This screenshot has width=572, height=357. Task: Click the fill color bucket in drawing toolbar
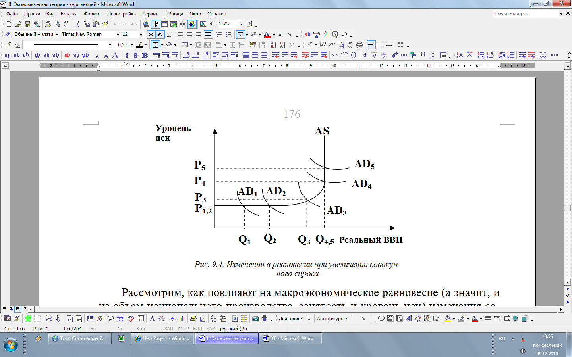coord(448,319)
